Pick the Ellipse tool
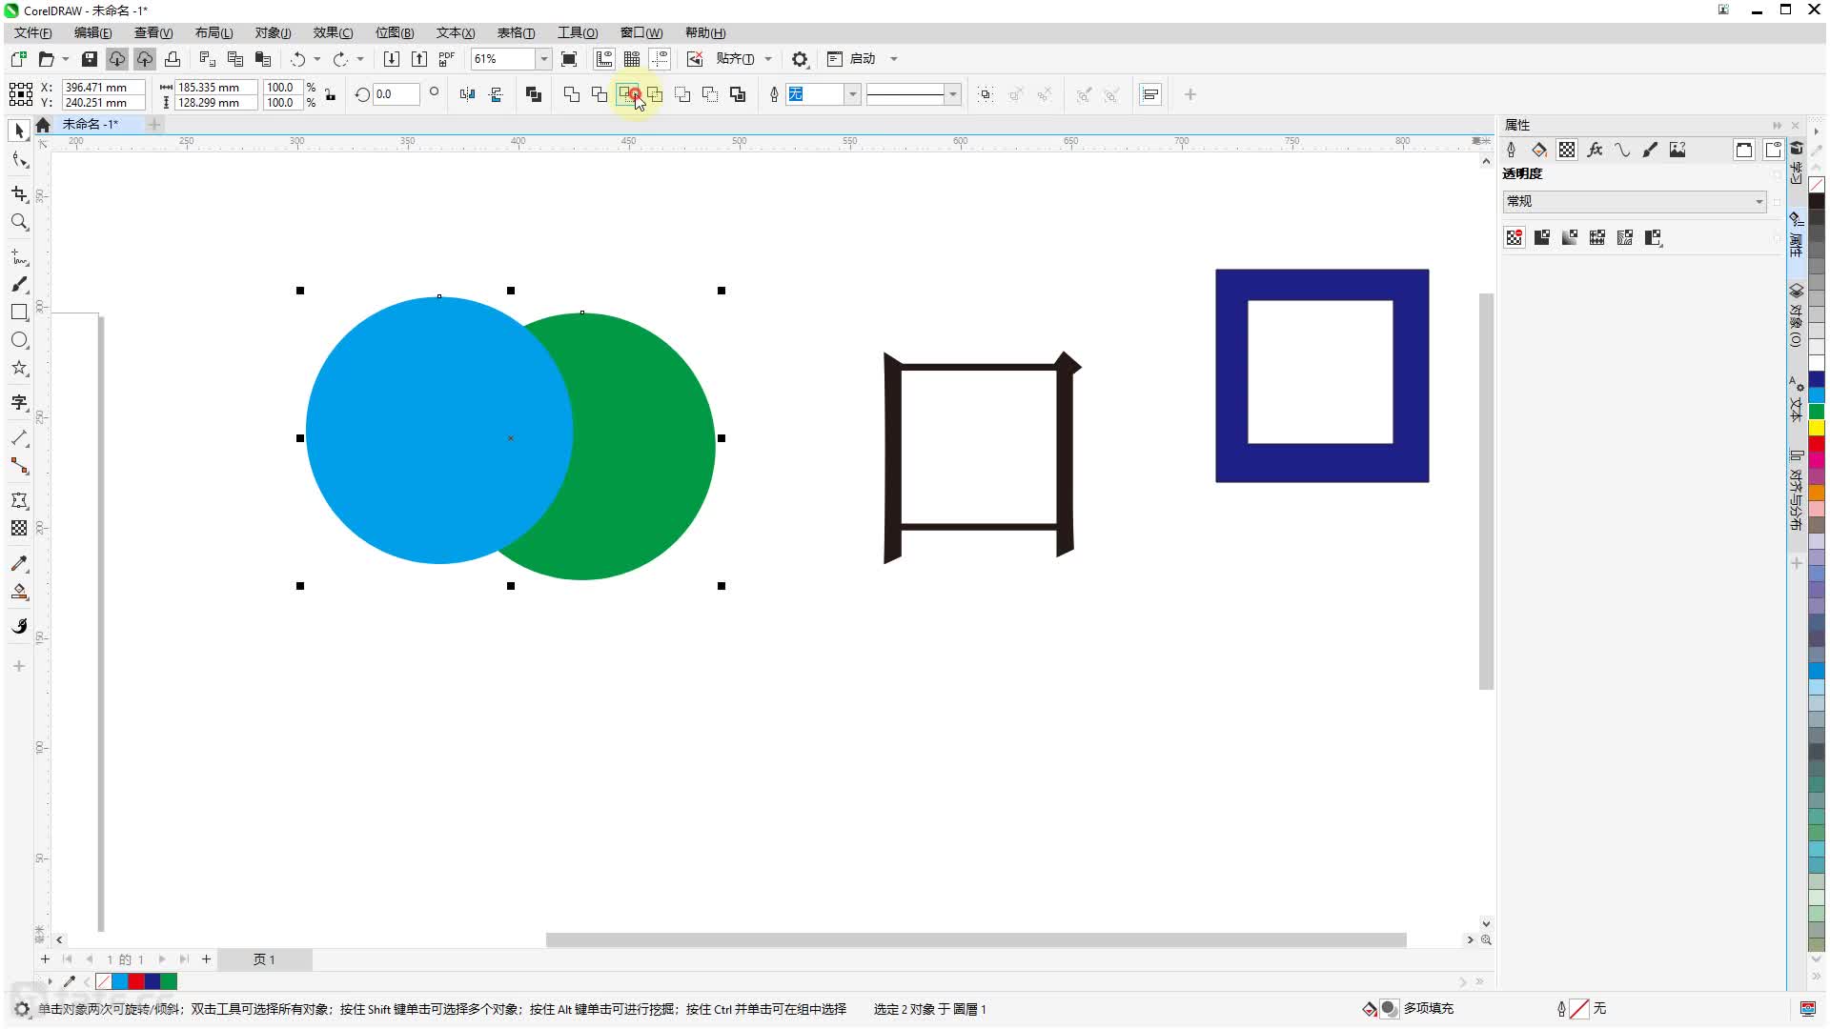 [x=19, y=340]
